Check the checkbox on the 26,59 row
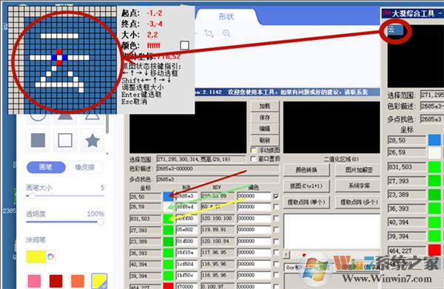 (276, 207)
